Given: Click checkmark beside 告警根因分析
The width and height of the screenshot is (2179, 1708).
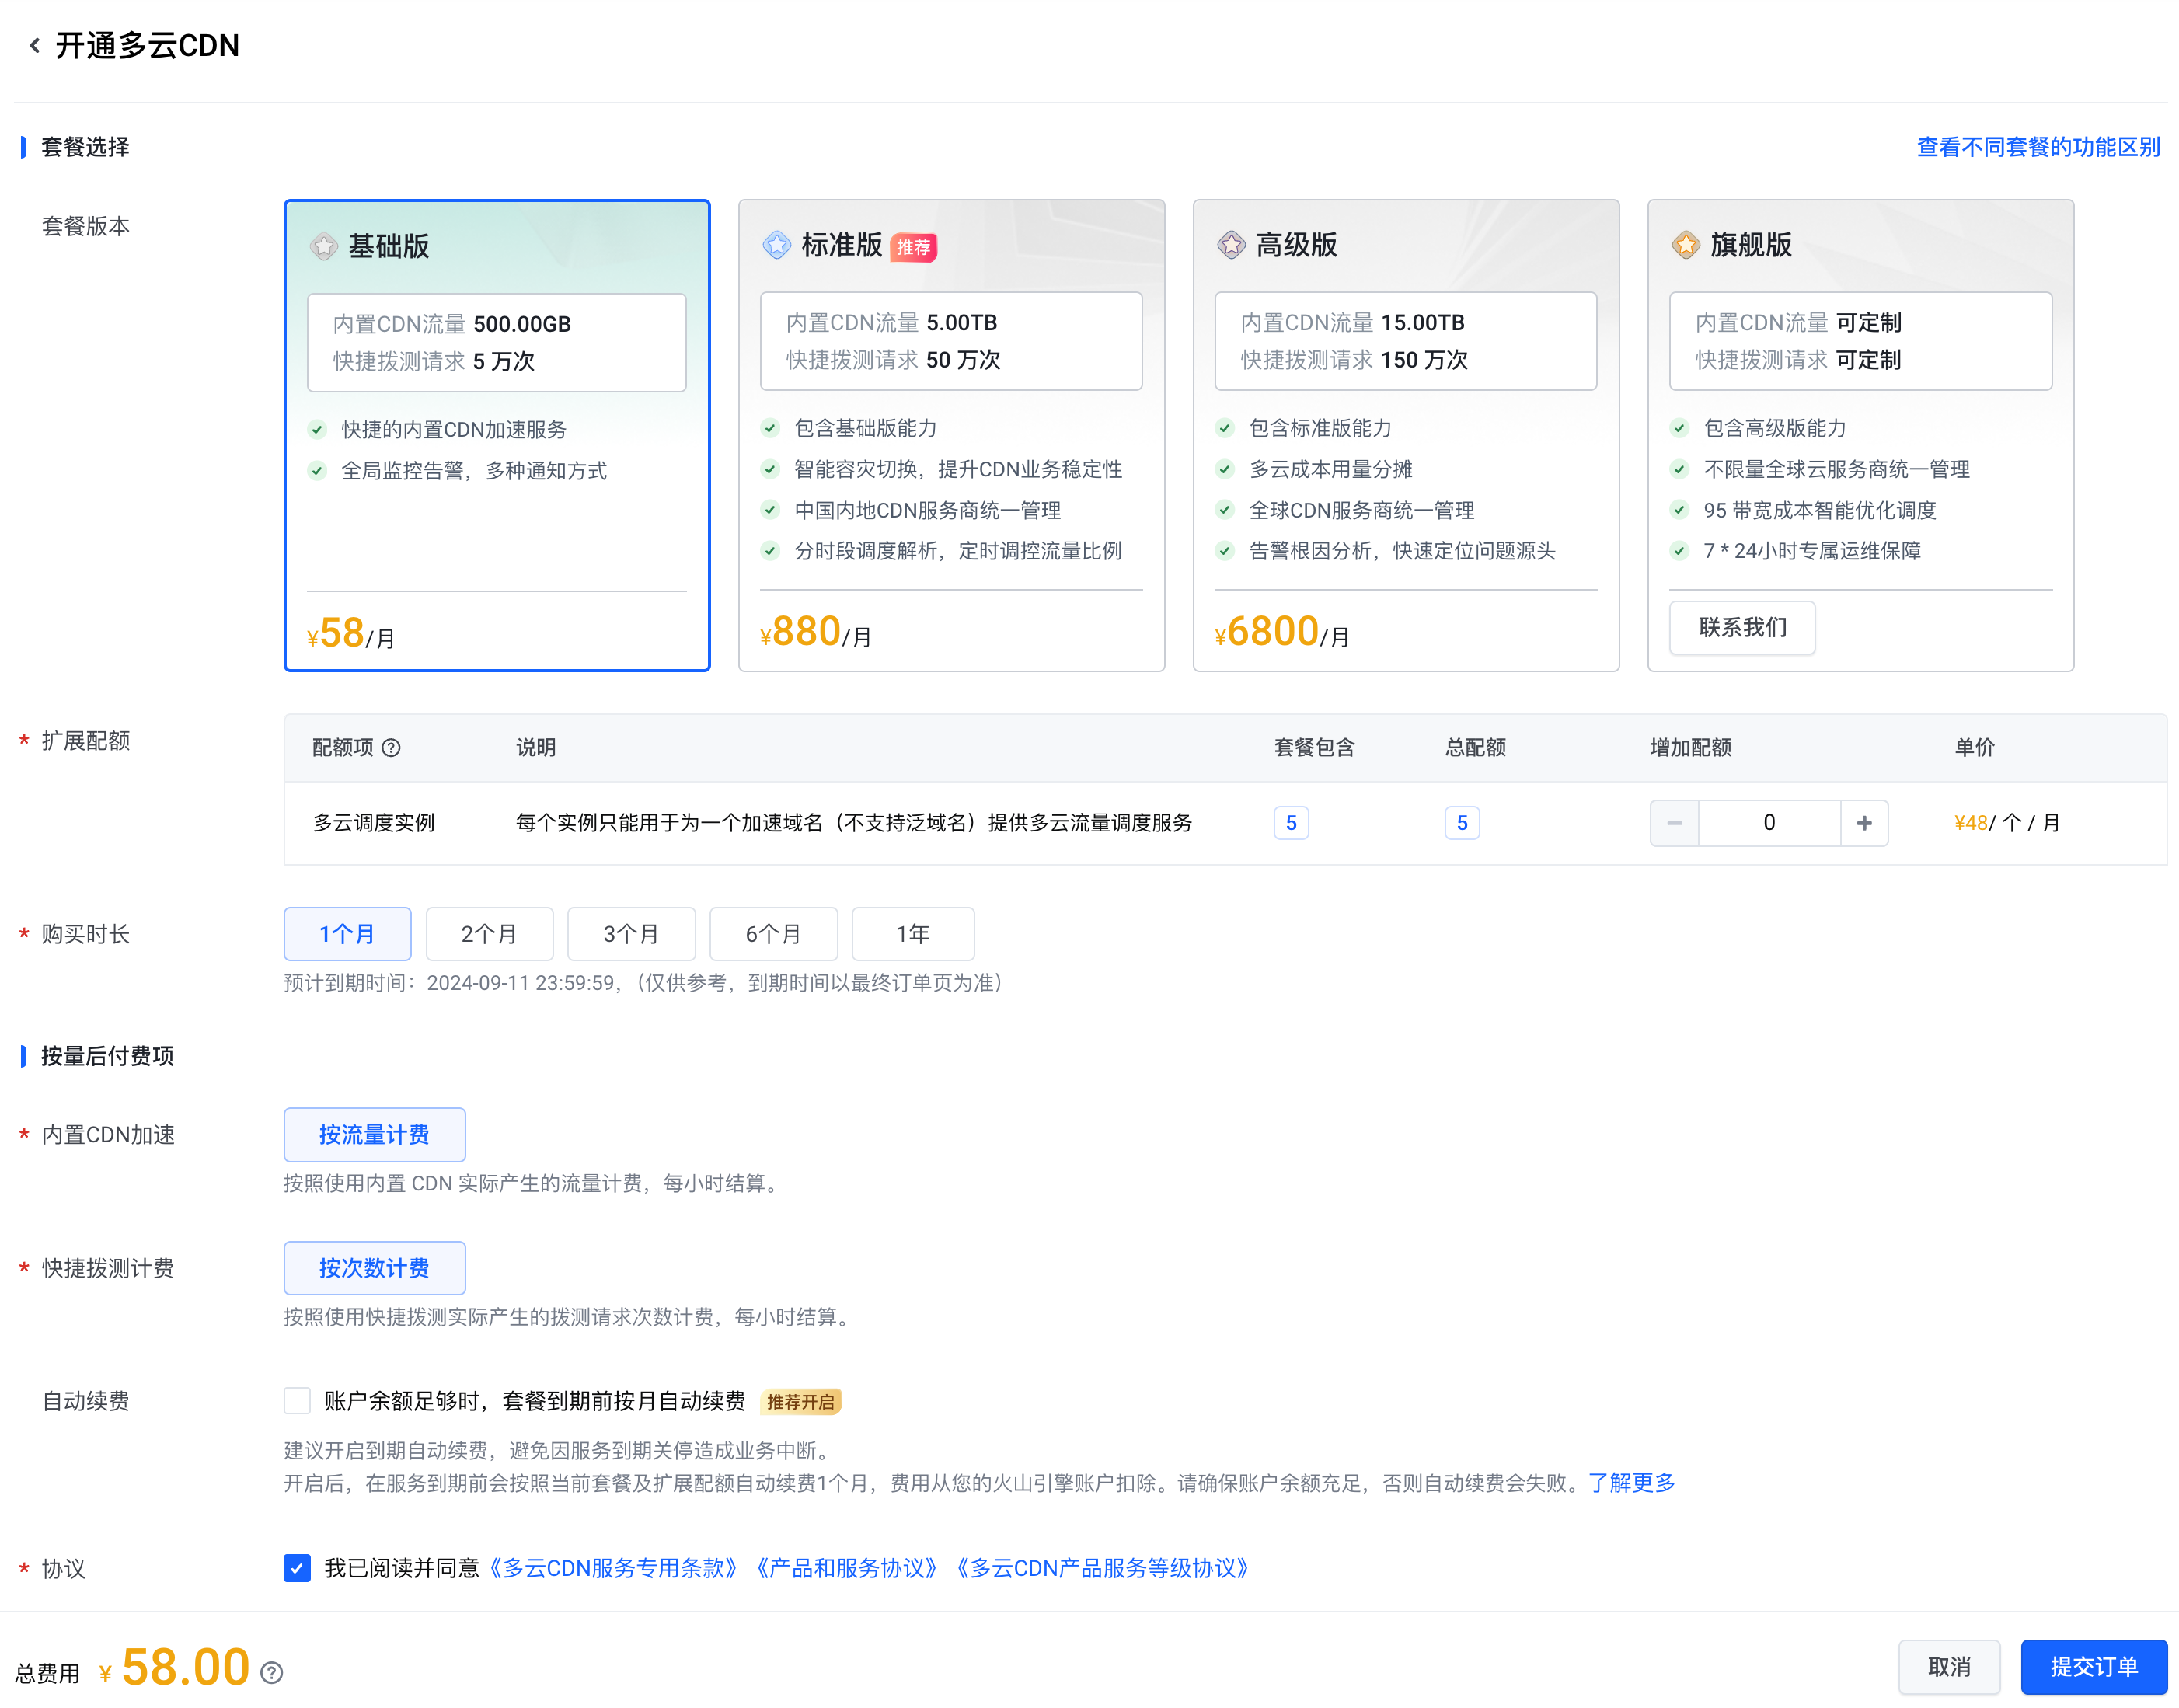Looking at the screenshot, I should 1225,551.
